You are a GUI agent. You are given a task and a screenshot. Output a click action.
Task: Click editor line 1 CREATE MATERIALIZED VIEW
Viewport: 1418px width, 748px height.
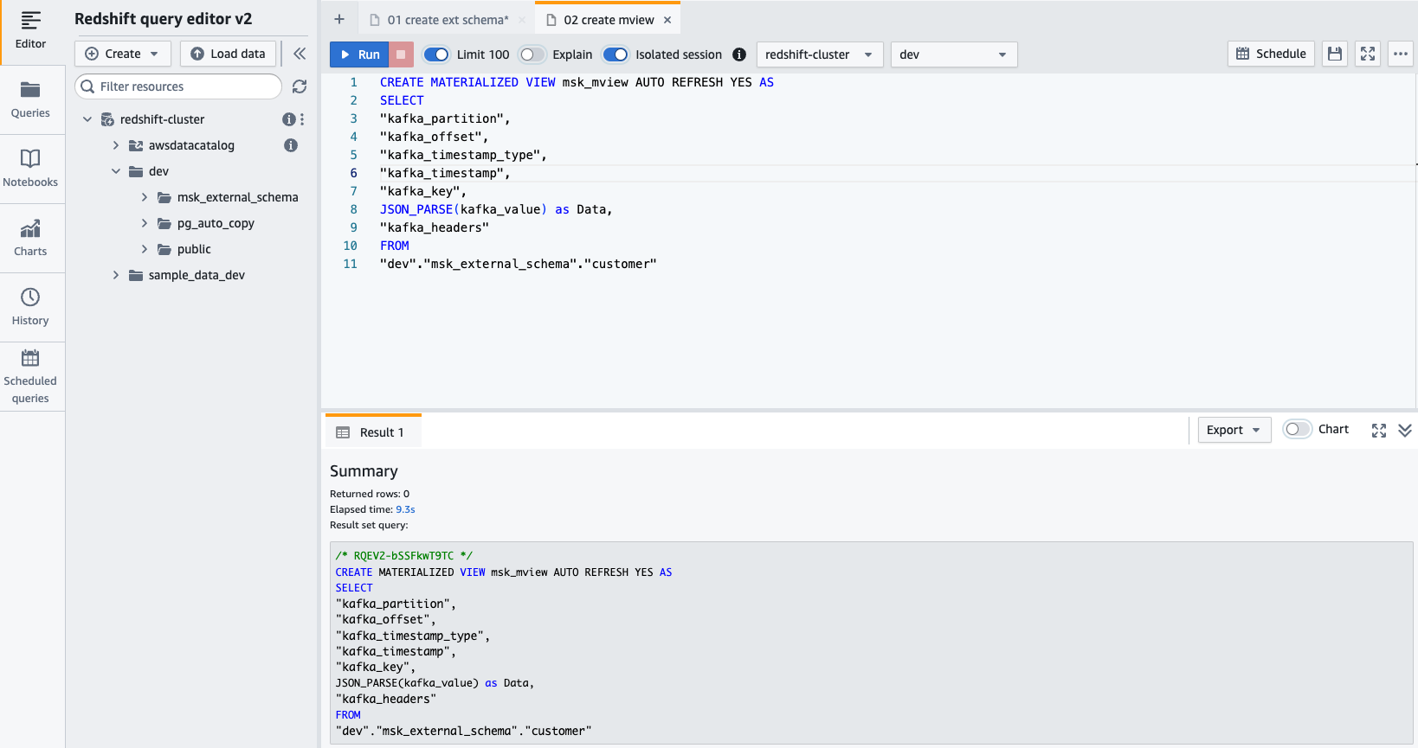point(467,82)
